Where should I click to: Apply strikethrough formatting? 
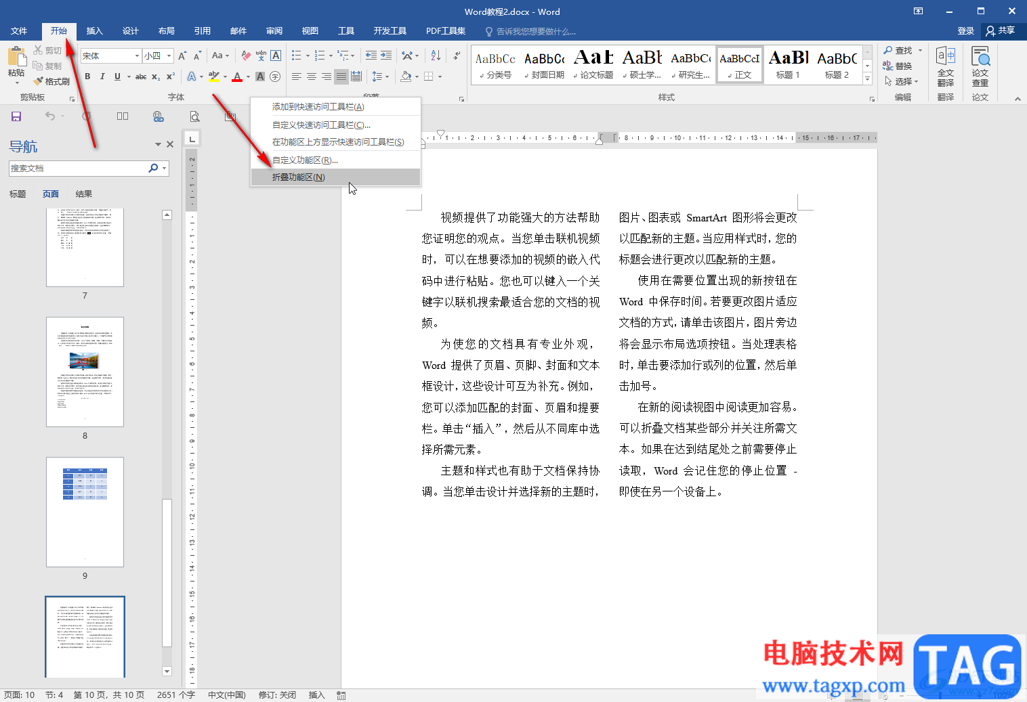[141, 76]
